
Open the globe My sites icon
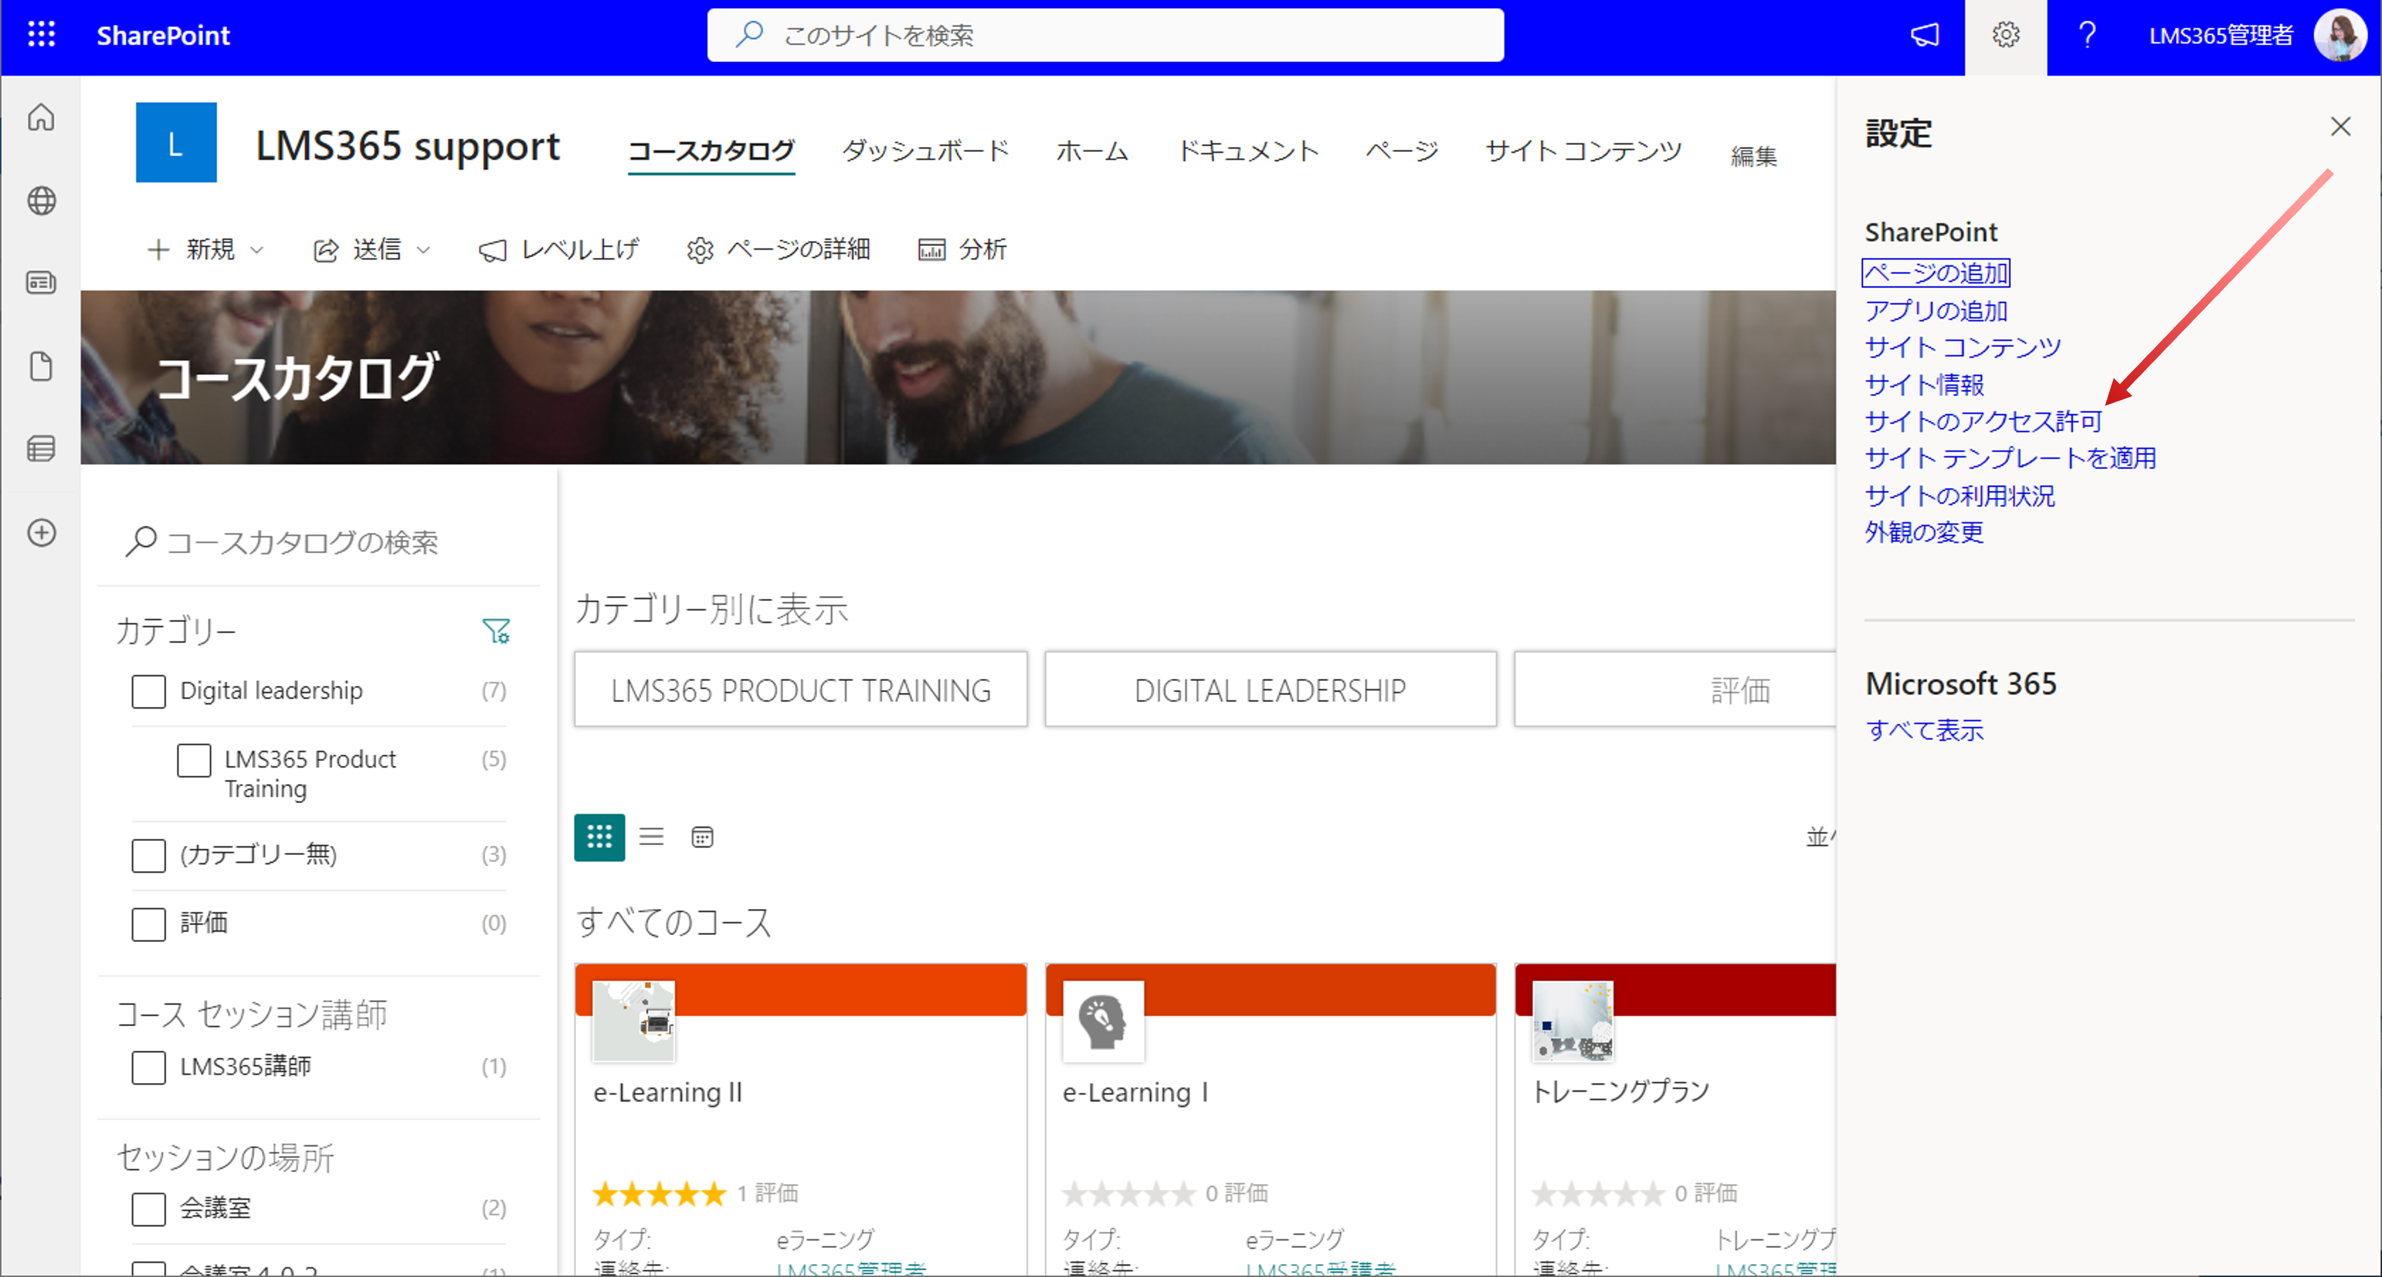coord(42,201)
